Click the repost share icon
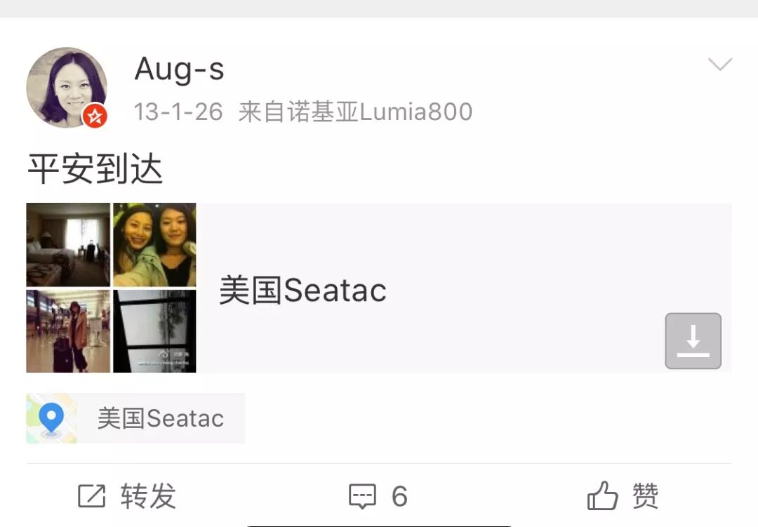Screen dimensions: 758x527 92,495
